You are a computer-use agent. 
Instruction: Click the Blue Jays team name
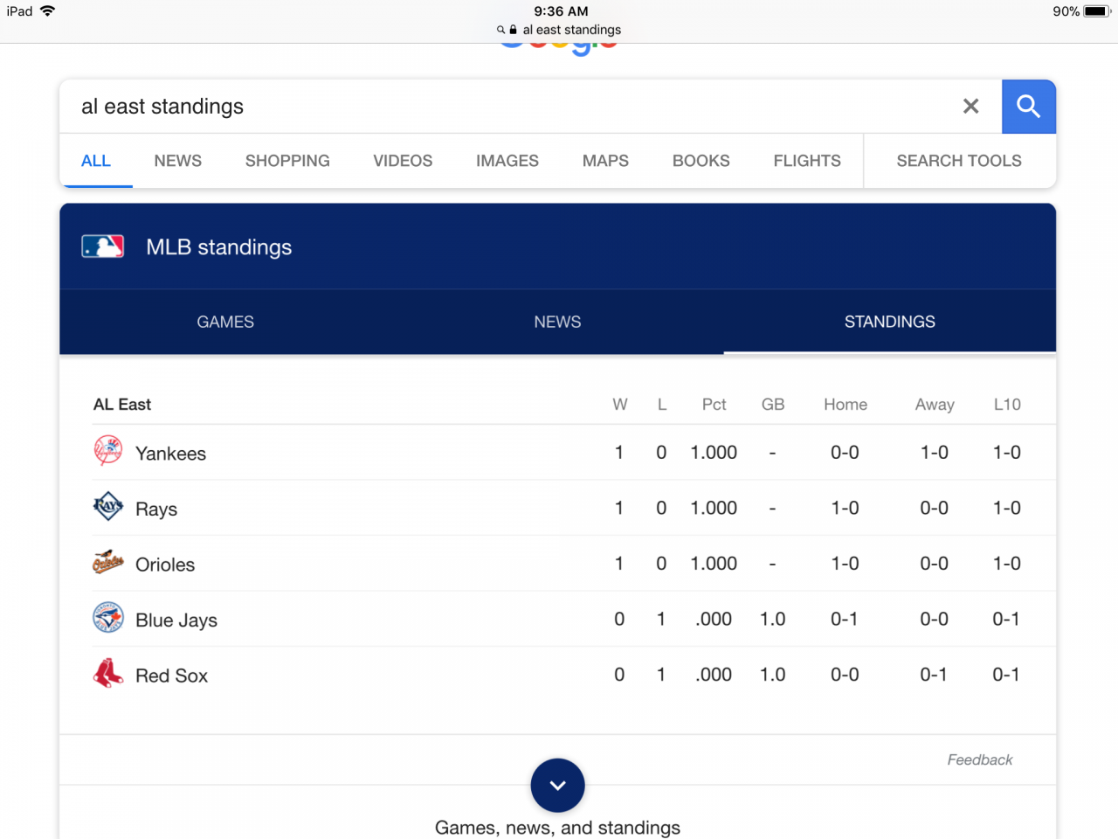pyautogui.click(x=176, y=621)
